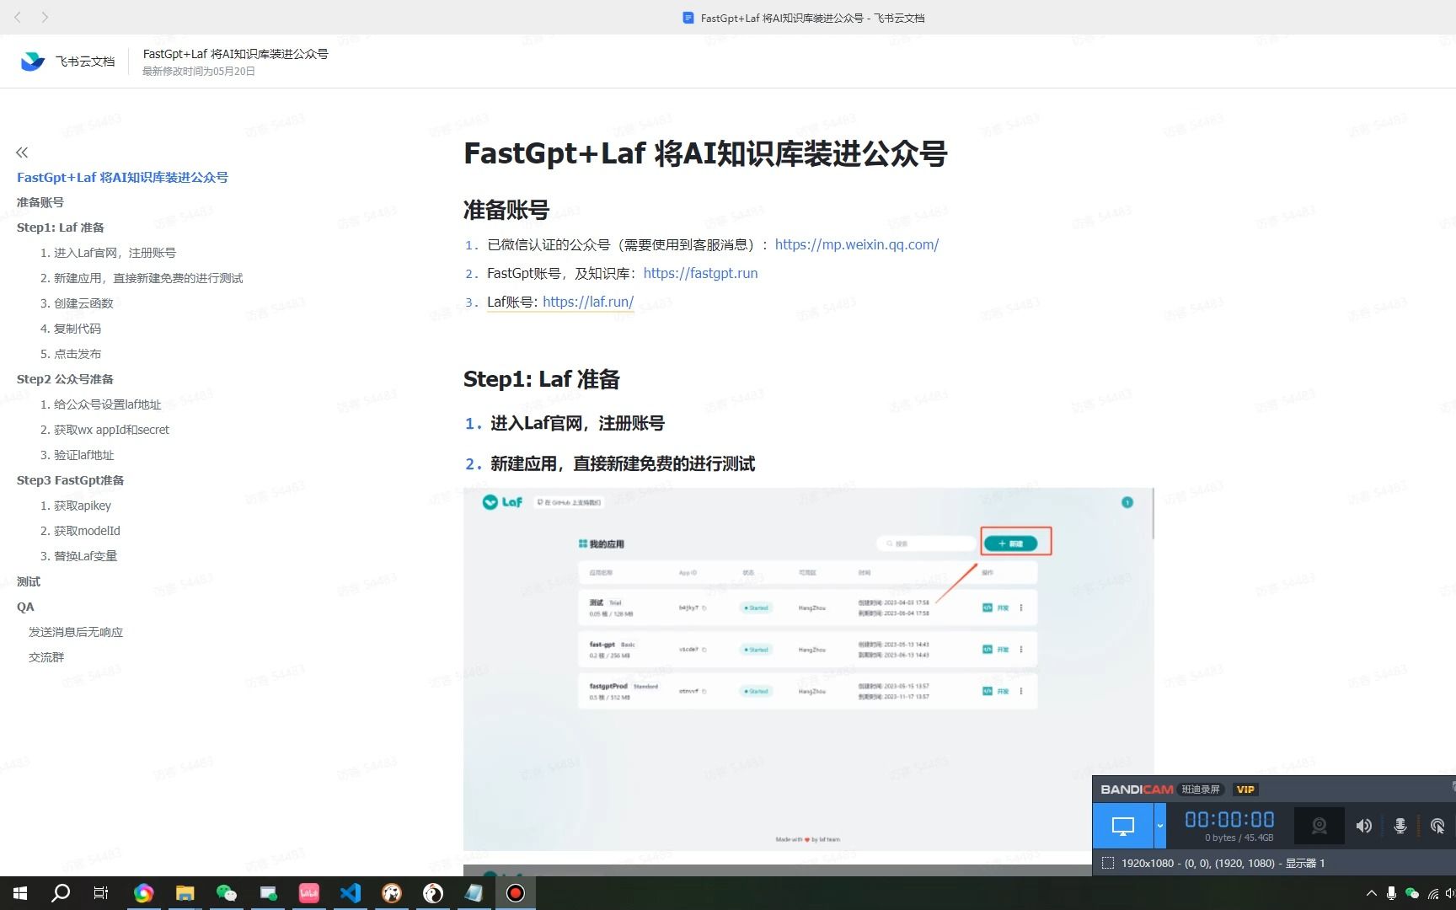Collapse the document outline sidebar

(x=21, y=153)
